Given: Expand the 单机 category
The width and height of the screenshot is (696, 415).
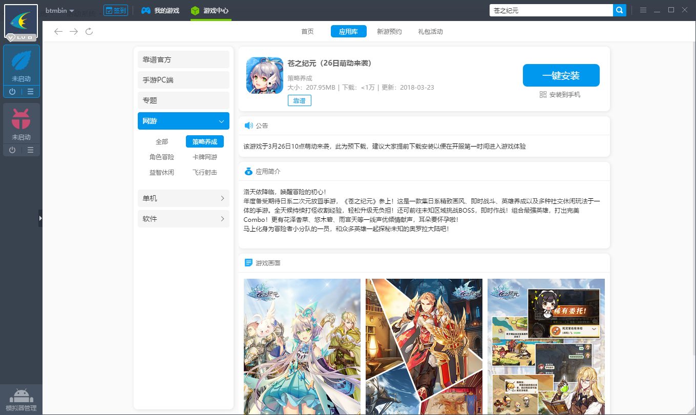Looking at the screenshot, I should (183, 198).
